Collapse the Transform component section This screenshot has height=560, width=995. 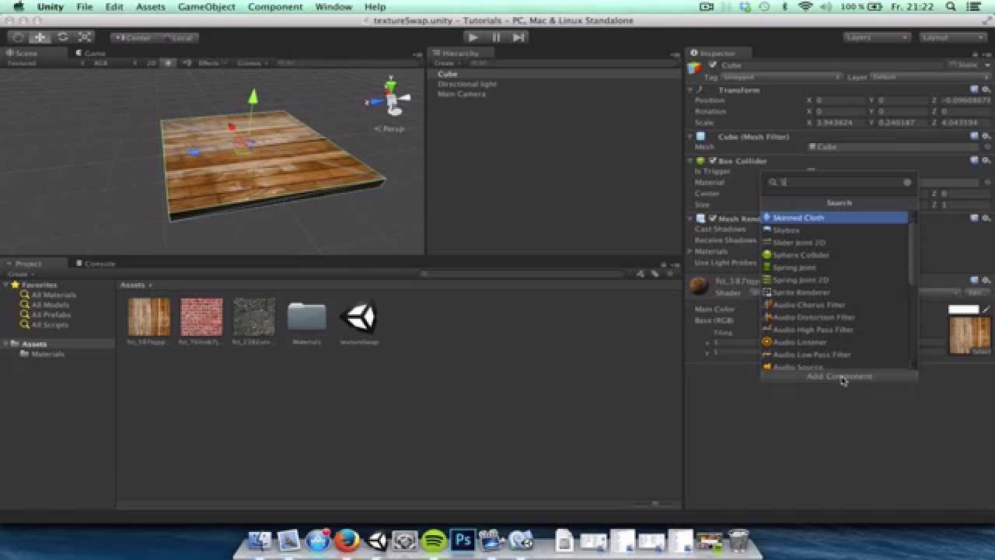(690, 89)
